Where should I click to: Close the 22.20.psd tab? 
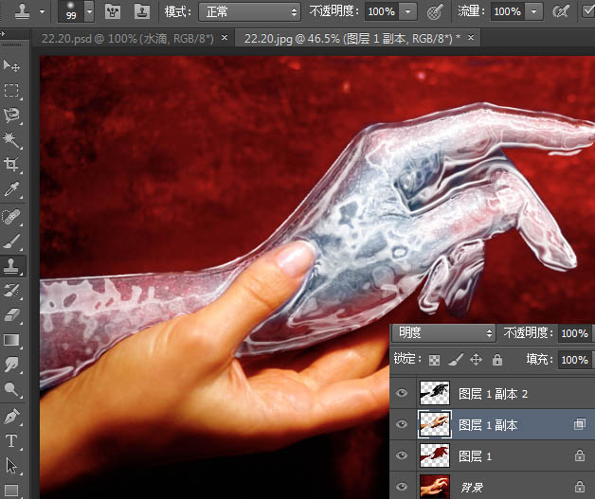tap(225, 38)
